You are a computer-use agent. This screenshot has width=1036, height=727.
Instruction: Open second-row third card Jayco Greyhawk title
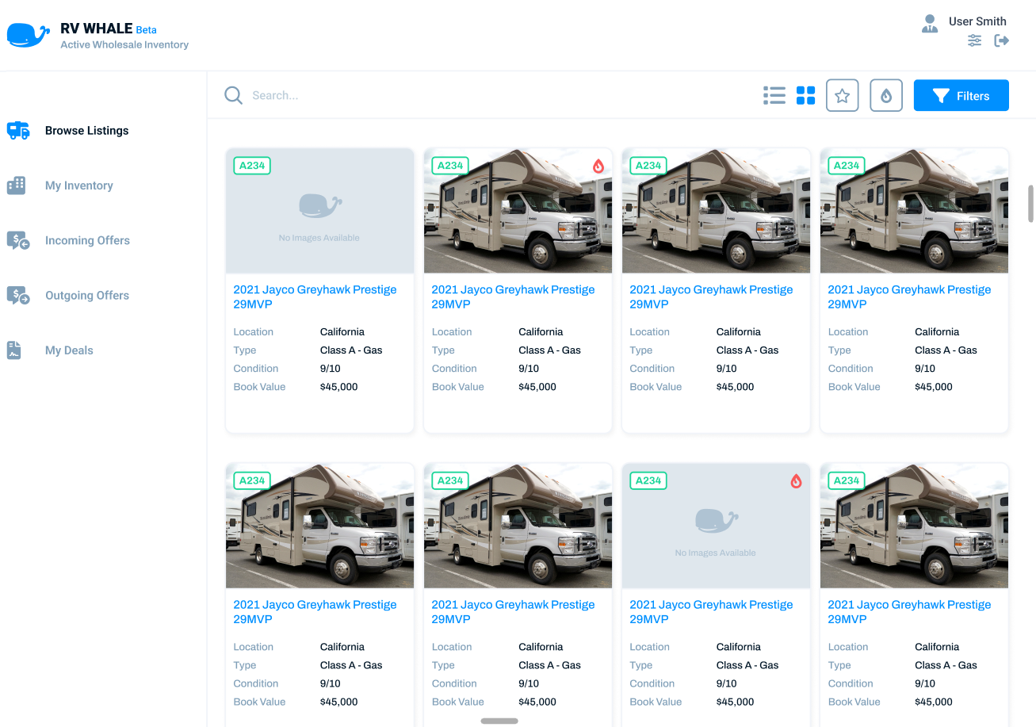point(711,611)
